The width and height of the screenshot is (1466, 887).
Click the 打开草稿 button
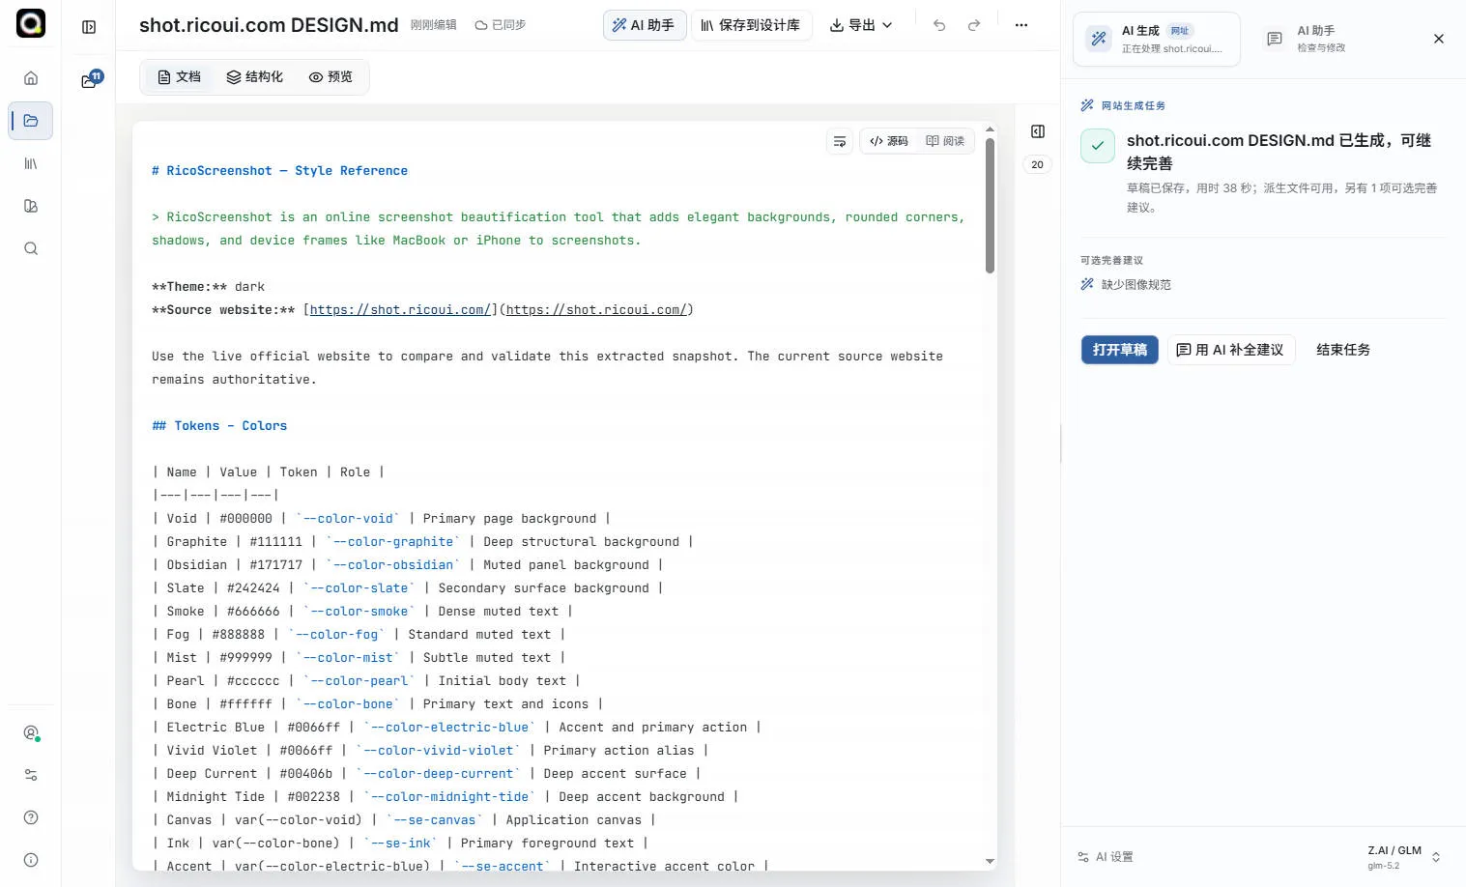coord(1120,350)
